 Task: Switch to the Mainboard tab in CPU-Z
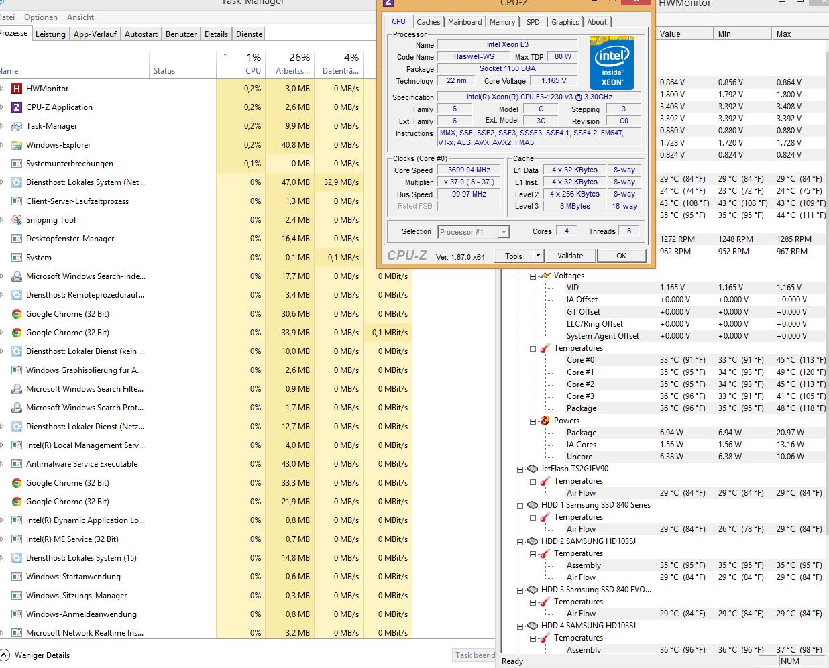(465, 22)
